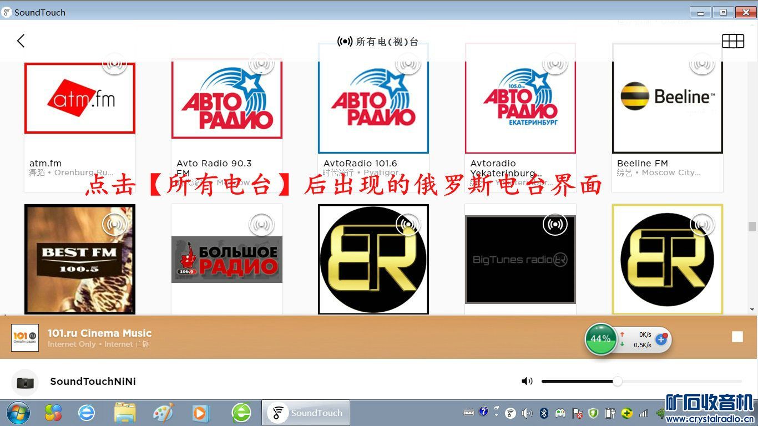Click the broadcast icon on Best FM 100.5
This screenshot has height=426, width=758.
tap(114, 225)
